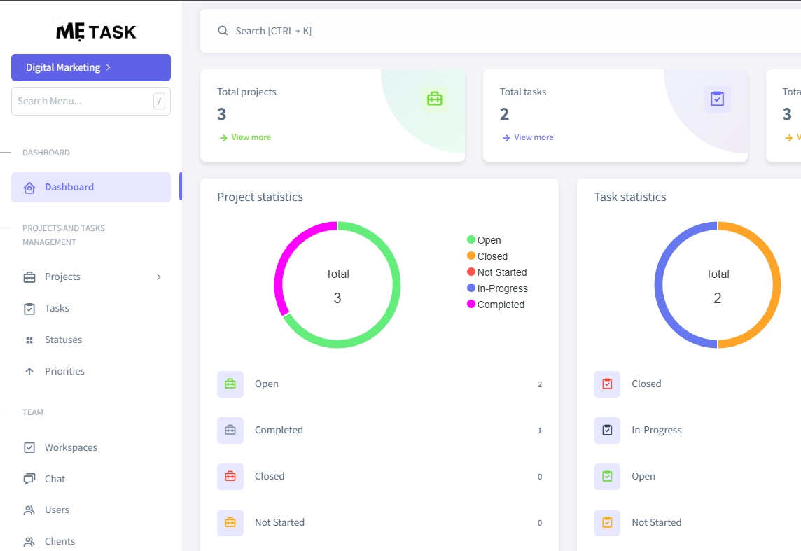Click the Not Started projects briefcase icon
This screenshot has height=551, width=801.
click(230, 523)
